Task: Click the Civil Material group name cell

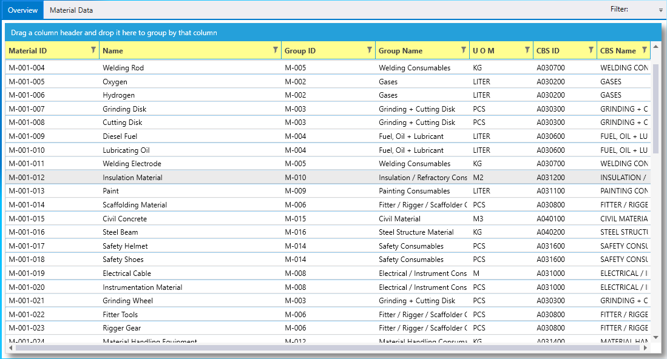Action: point(422,219)
